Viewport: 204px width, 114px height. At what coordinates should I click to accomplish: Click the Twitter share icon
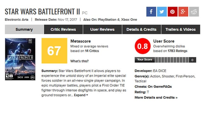(x=162, y=12)
